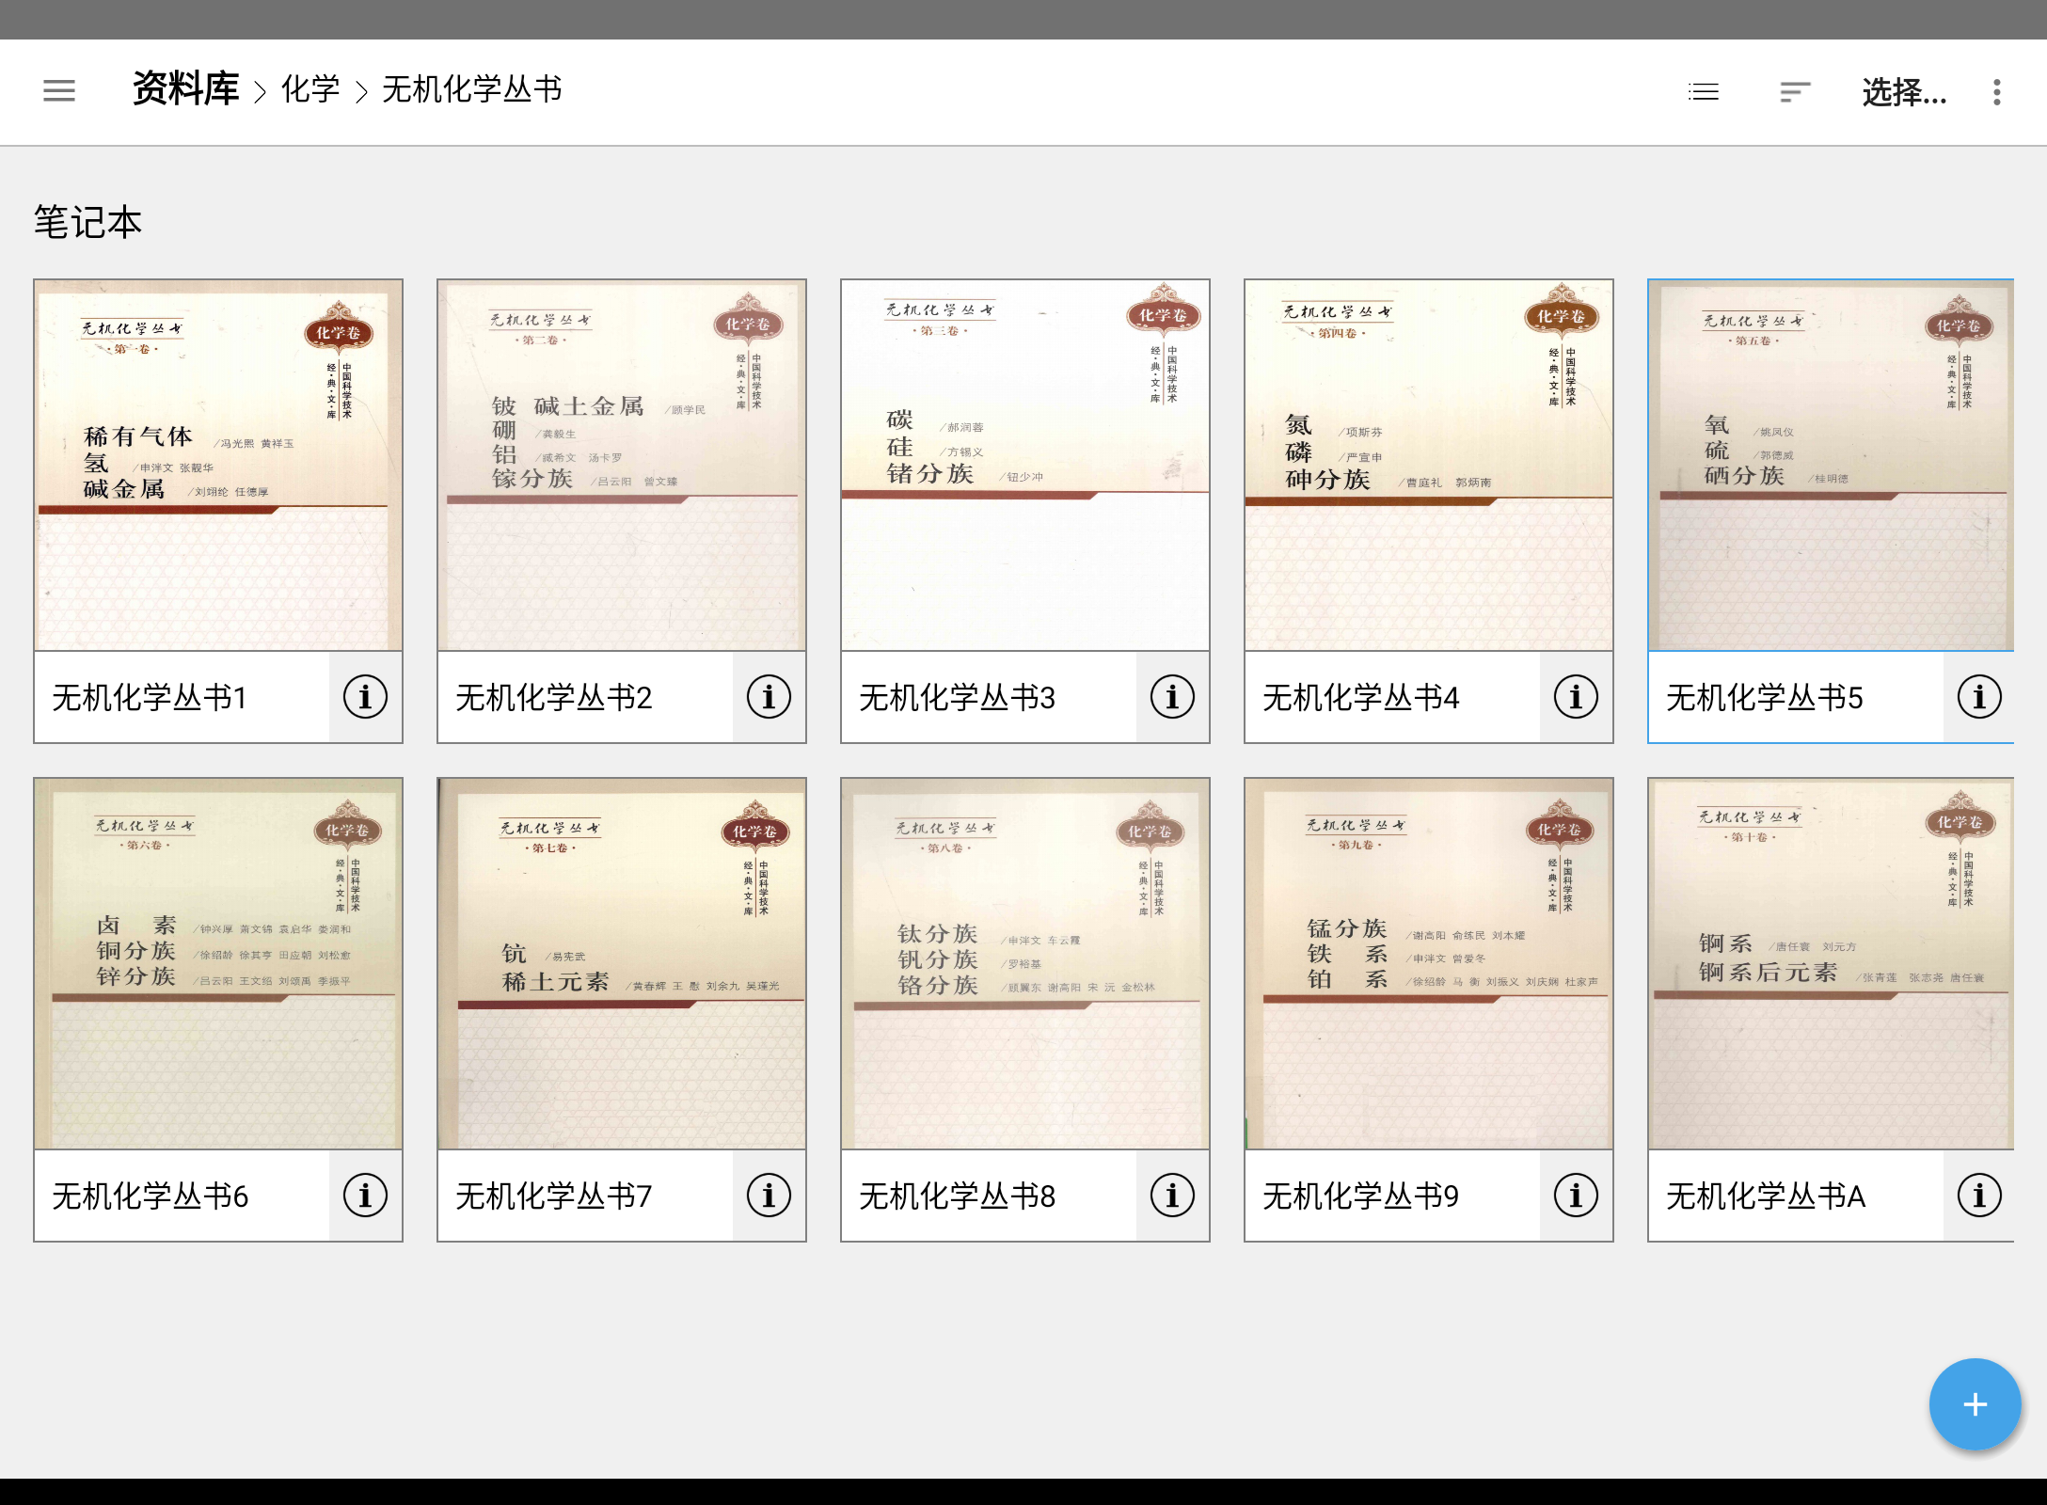Tap the blue add notebook button
Viewport: 2047px width, 1505px height.
(1975, 1404)
